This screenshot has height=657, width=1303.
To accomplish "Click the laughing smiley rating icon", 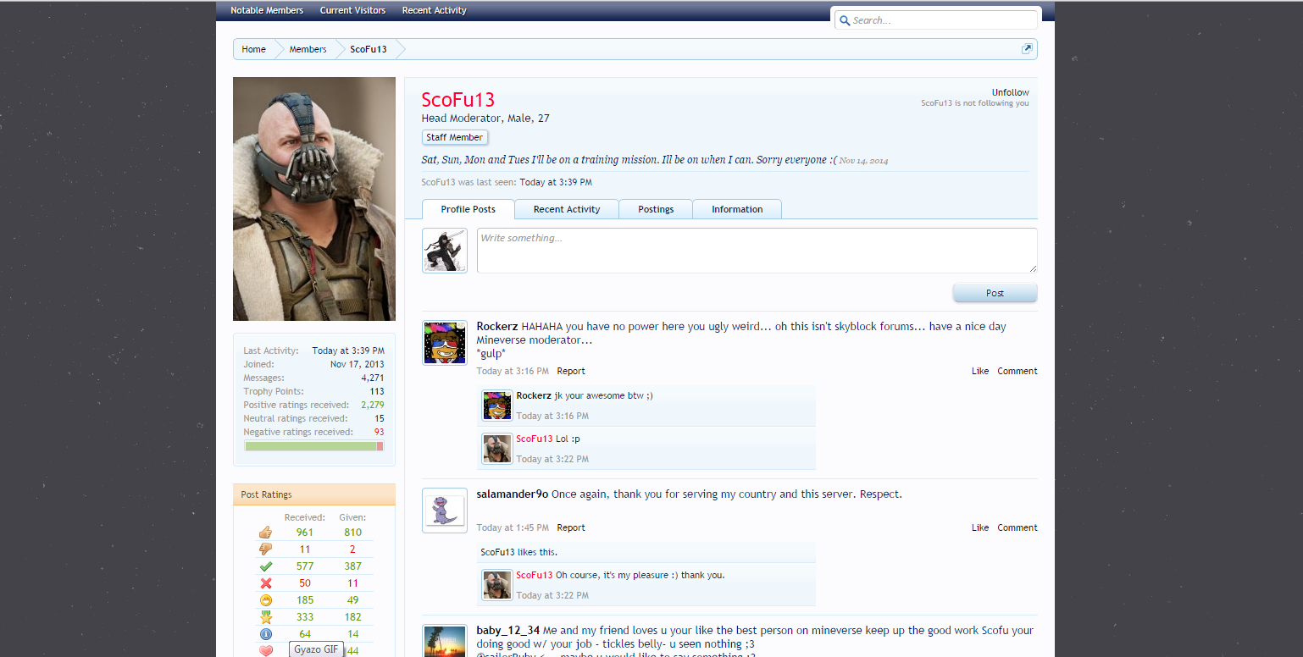I will click(265, 600).
